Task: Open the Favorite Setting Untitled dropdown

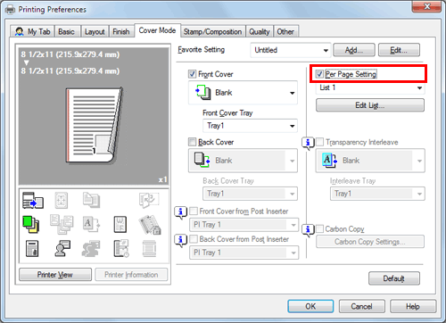Action: click(291, 50)
